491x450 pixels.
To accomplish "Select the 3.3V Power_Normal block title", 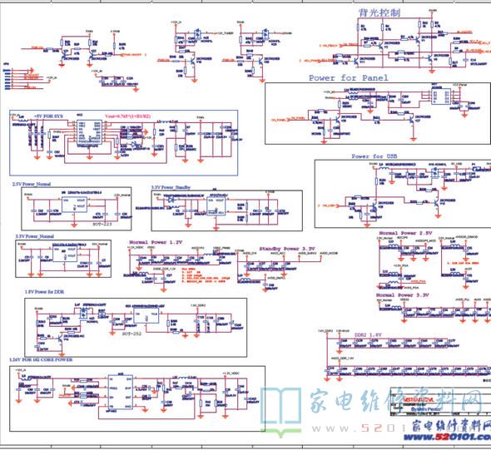I will pyautogui.click(x=34, y=236).
